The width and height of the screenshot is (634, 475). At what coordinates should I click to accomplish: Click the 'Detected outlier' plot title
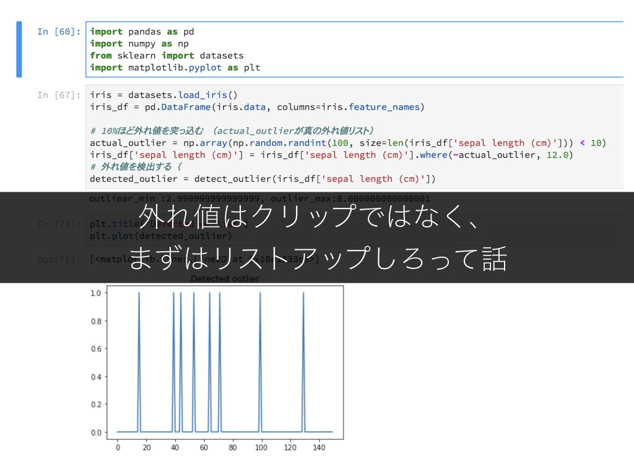[225, 279]
